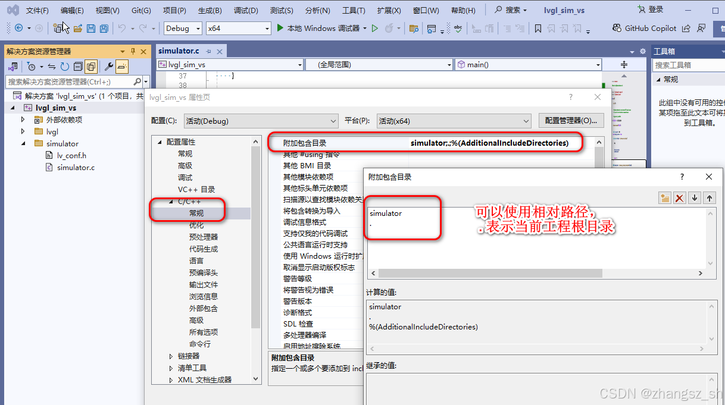
Task: Click the Visual Studio logo icon
Action: pyautogui.click(x=13, y=10)
